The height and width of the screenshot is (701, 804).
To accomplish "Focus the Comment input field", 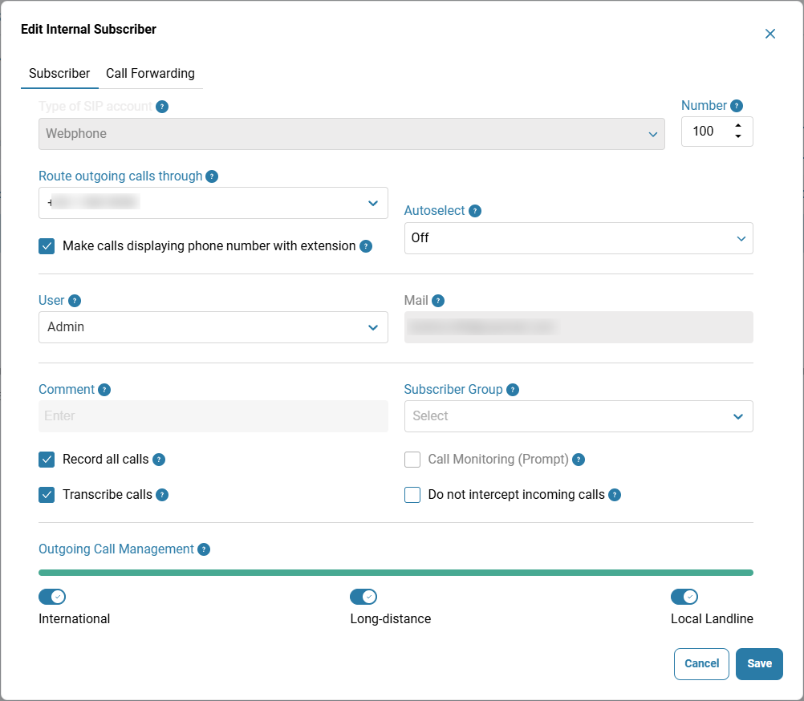I will [x=213, y=416].
